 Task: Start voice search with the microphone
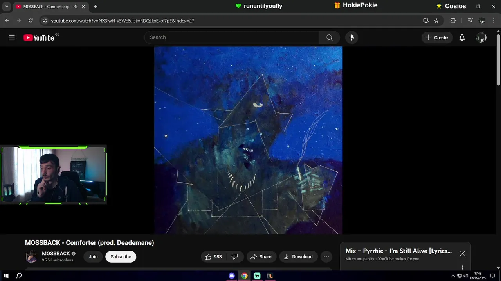pyautogui.click(x=351, y=37)
